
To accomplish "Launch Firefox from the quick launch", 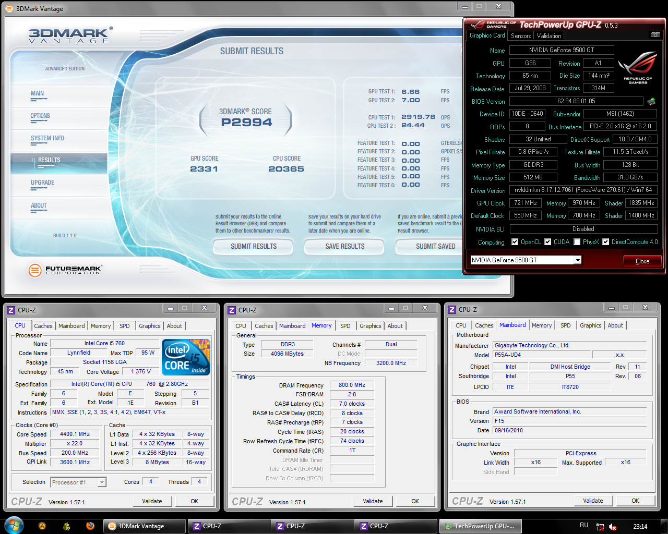I will (x=90, y=526).
